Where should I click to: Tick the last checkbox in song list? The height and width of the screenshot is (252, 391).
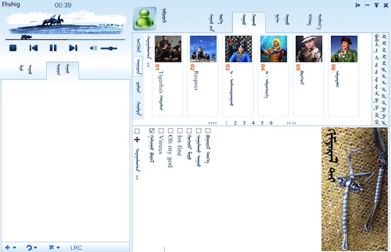pyautogui.click(x=208, y=131)
